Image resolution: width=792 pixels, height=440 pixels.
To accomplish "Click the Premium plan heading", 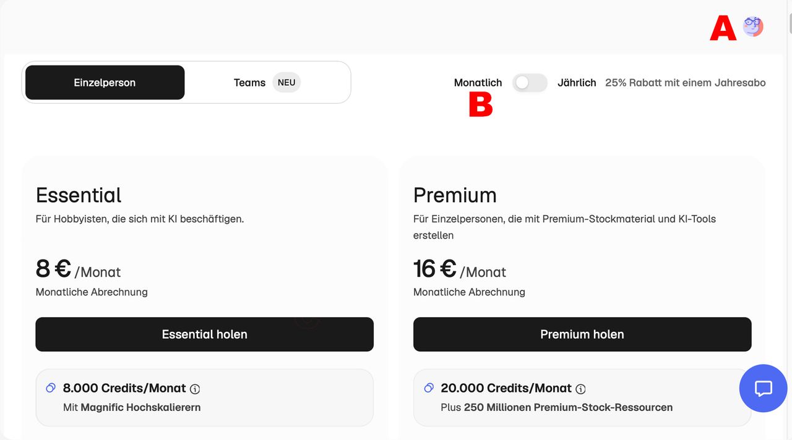I will click(x=455, y=195).
